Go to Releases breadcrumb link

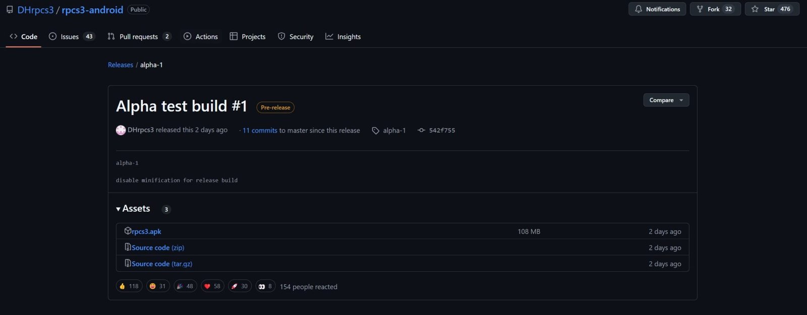click(x=121, y=65)
